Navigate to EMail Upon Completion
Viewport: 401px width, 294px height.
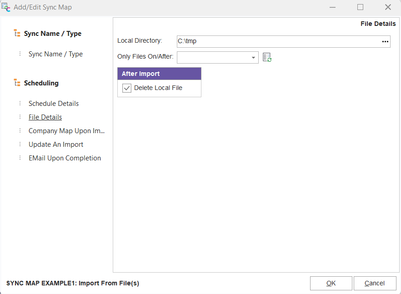click(x=65, y=158)
